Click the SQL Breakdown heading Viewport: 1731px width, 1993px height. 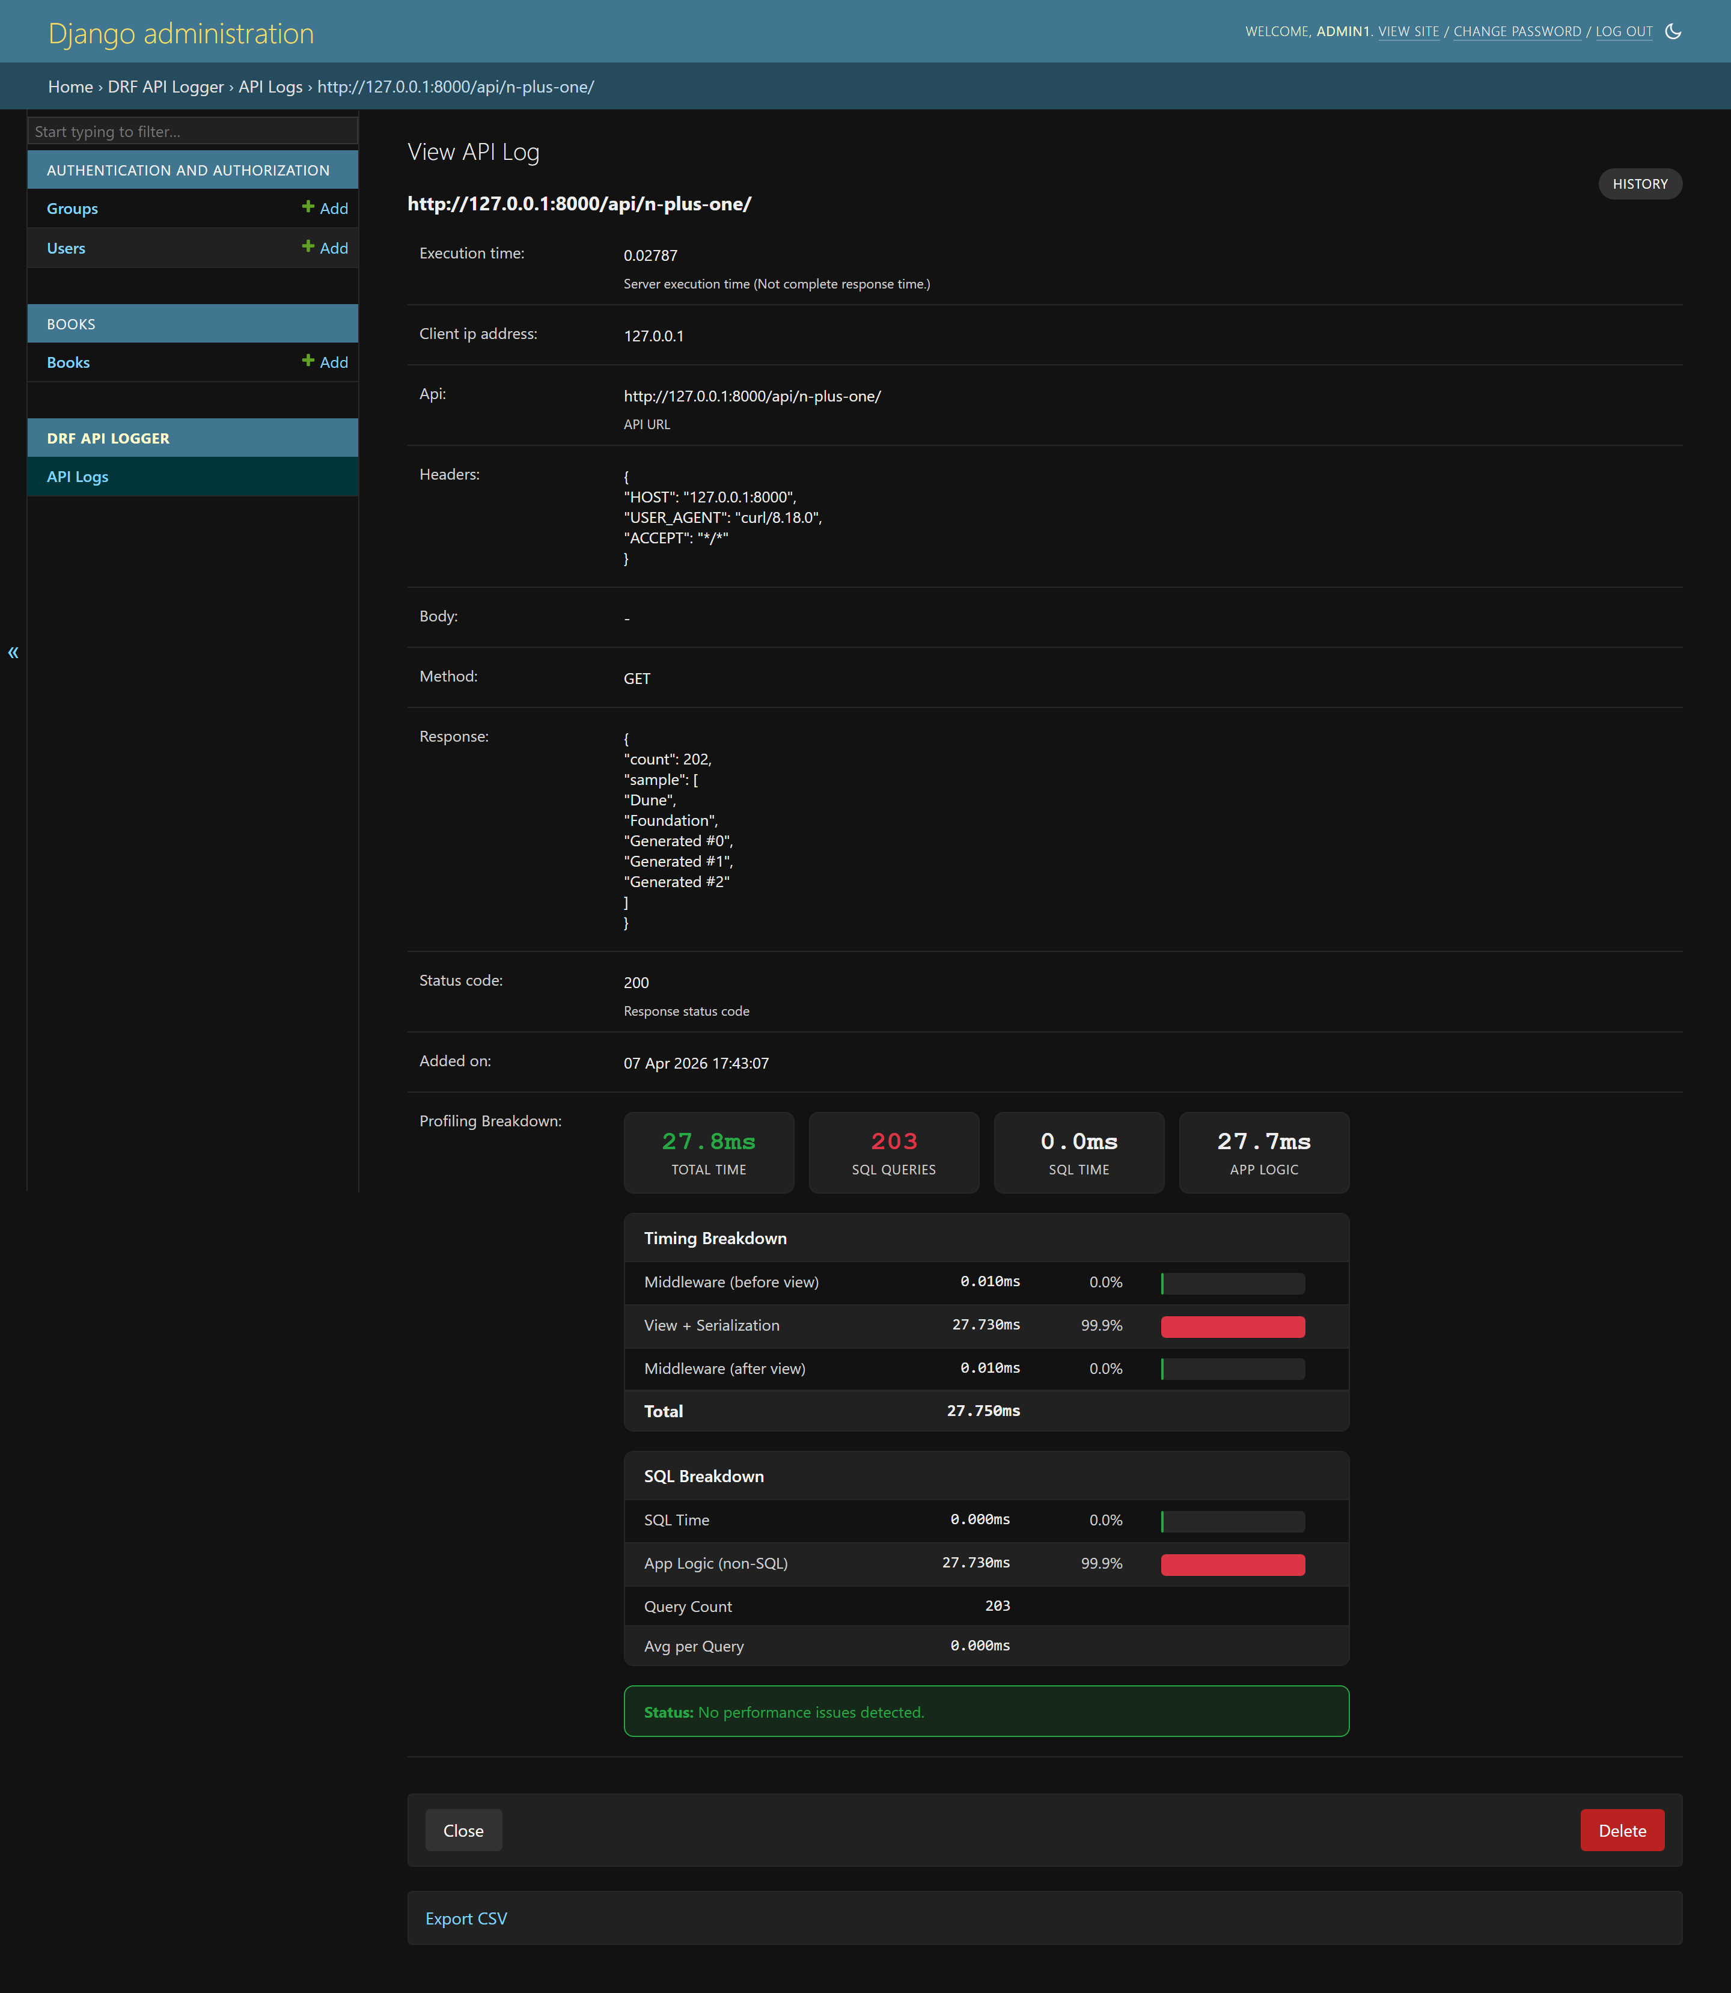[704, 1476]
